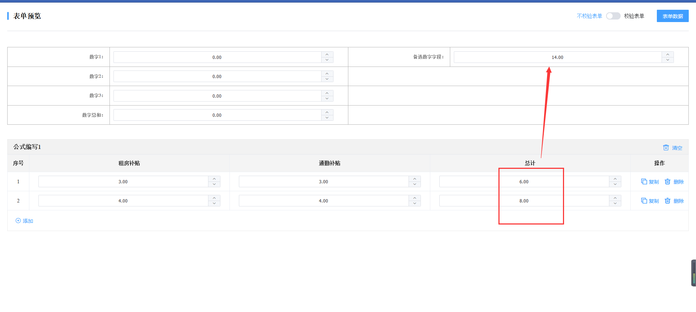Increase row 1 总计 value
This screenshot has height=312, width=696.
615,179
